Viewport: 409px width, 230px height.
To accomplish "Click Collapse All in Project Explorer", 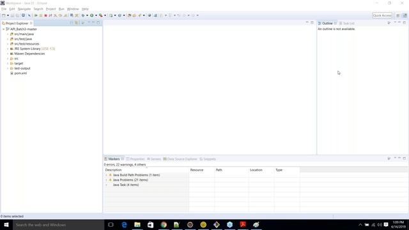I will click(72, 23).
